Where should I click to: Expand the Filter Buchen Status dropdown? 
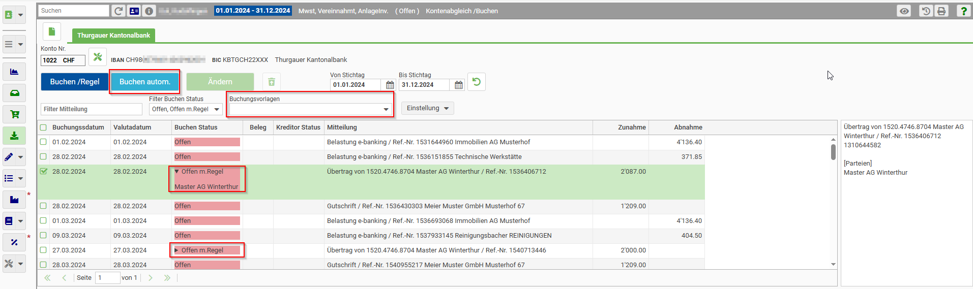click(186, 109)
